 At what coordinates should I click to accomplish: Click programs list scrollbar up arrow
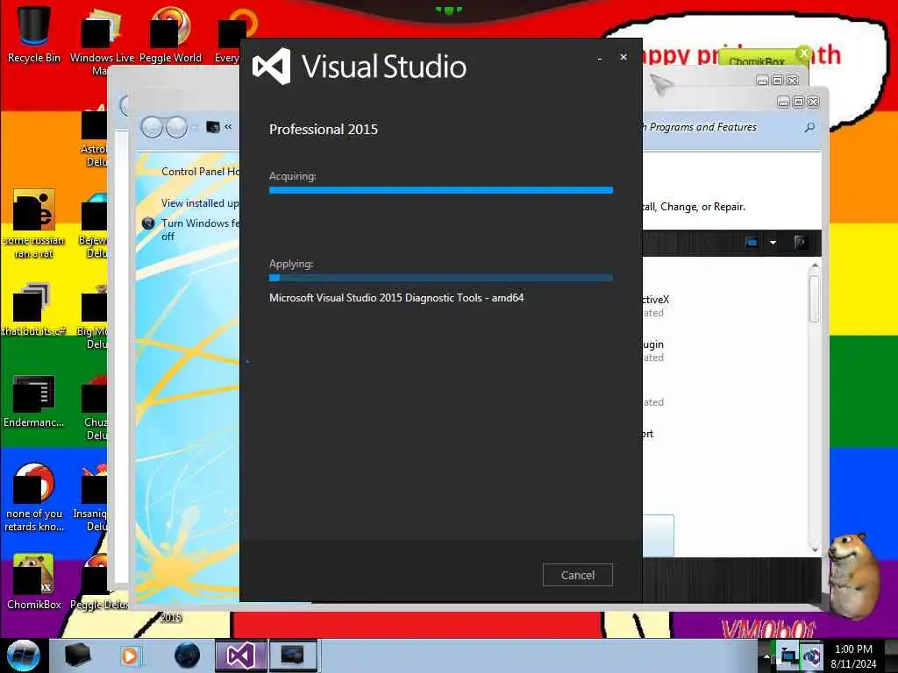815,266
